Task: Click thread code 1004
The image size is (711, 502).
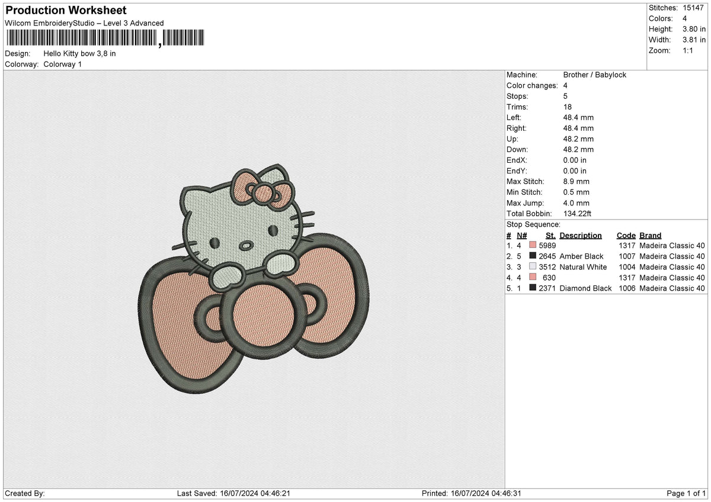Action: pyautogui.click(x=627, y=267)
